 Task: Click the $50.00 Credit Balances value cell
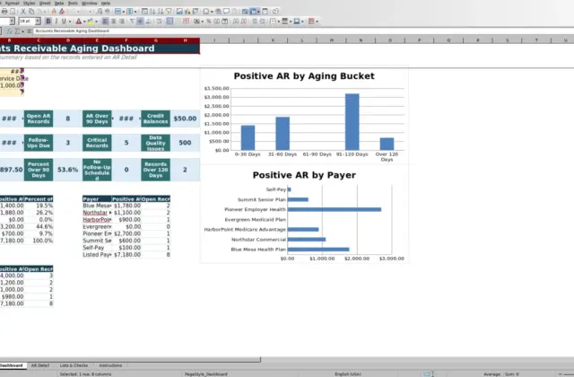coord(185,118)
